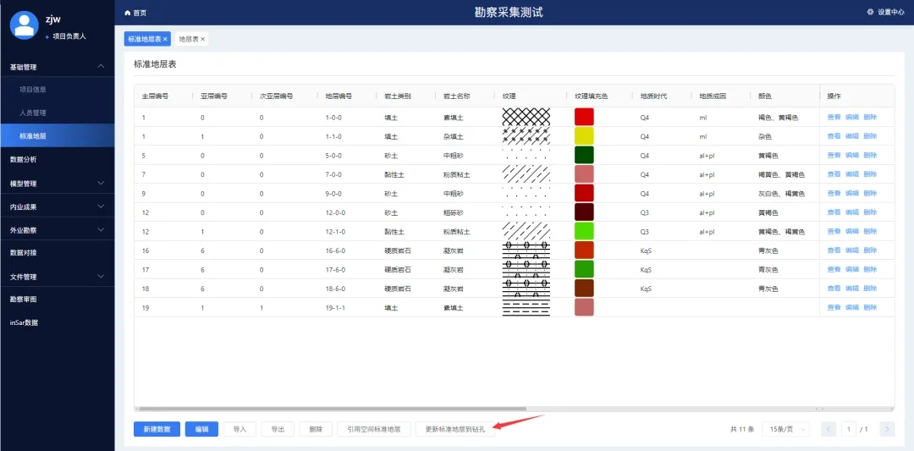Select 数据分析 in the sidebar
The width and height of the screenshot is (914, 451).
click(24, 159)
